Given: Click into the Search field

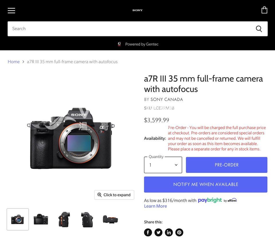Looking at the screenshot, I should tap(129, 29).
